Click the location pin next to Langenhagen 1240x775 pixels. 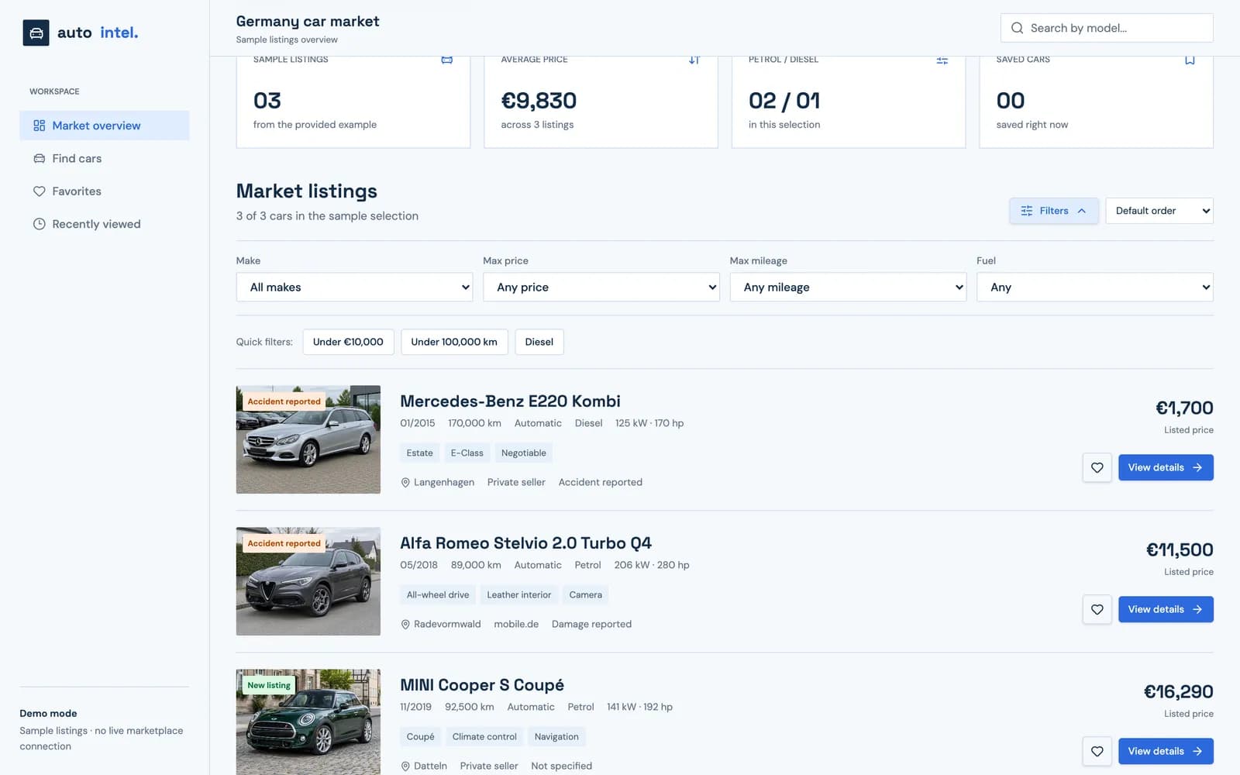click(x=405, y=483)
